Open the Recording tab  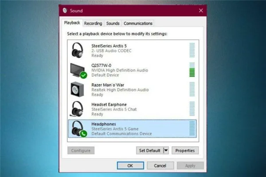(x=93, y=23)
